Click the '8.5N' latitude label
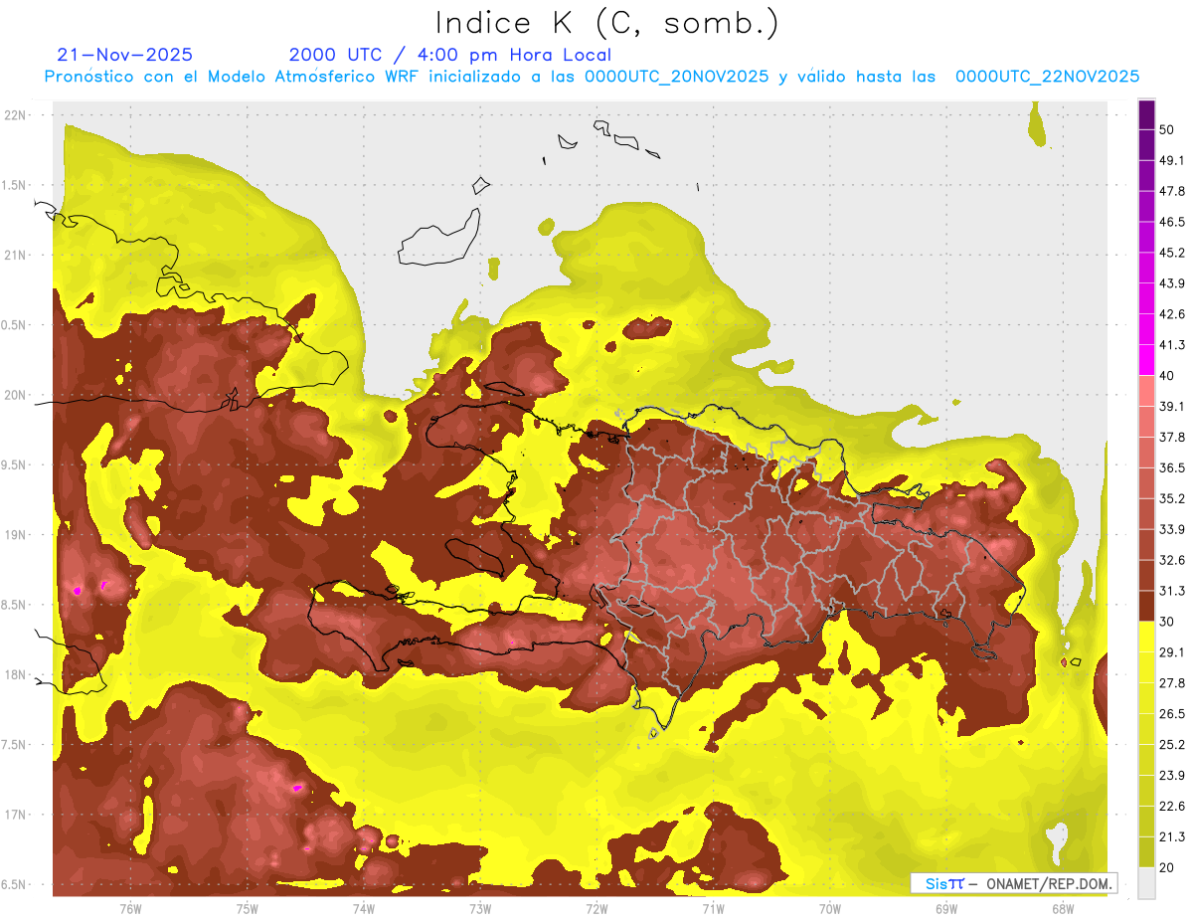Image resolution: width=1193 pixels, height=922 pixels. click(x=15, y=606)
